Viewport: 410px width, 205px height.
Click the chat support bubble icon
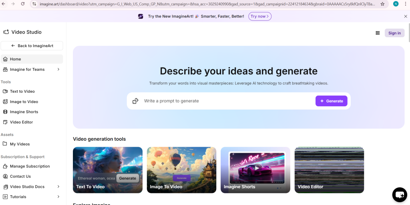click(x=399, y=195)
